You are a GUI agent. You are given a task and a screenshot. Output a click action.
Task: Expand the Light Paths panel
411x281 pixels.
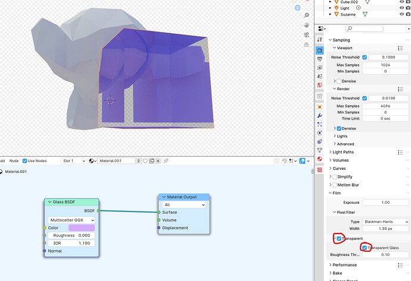[x=330, y=152]
